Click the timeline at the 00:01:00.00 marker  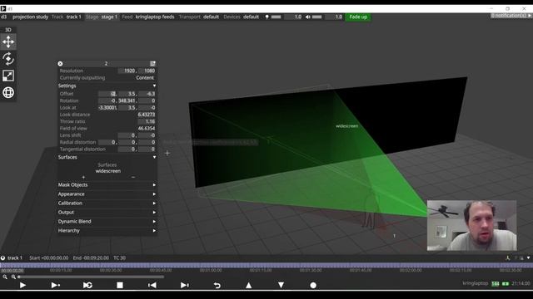click(x=211, y=271)
